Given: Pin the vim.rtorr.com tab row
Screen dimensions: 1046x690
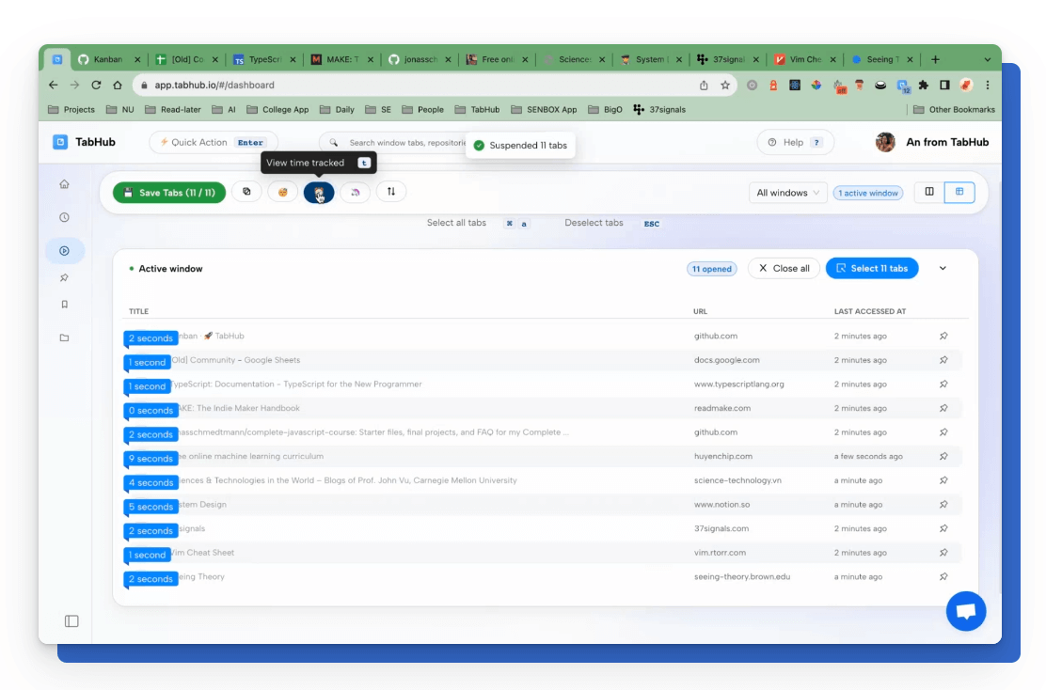Looking at the screenshot, I should [x=943, y=553].
